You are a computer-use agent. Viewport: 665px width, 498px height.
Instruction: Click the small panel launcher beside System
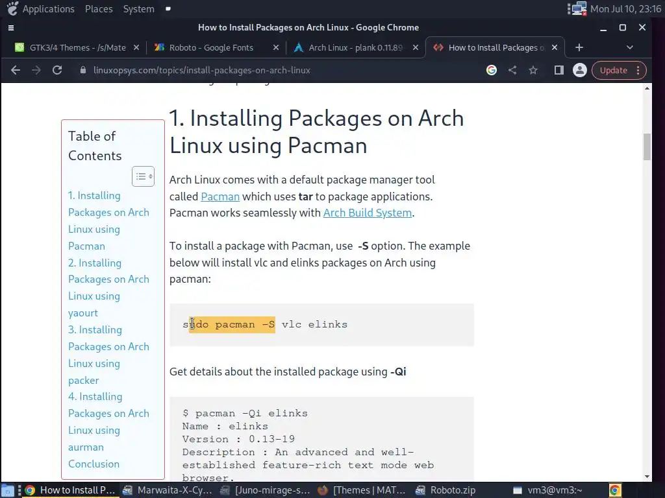[x=168, y=8]
